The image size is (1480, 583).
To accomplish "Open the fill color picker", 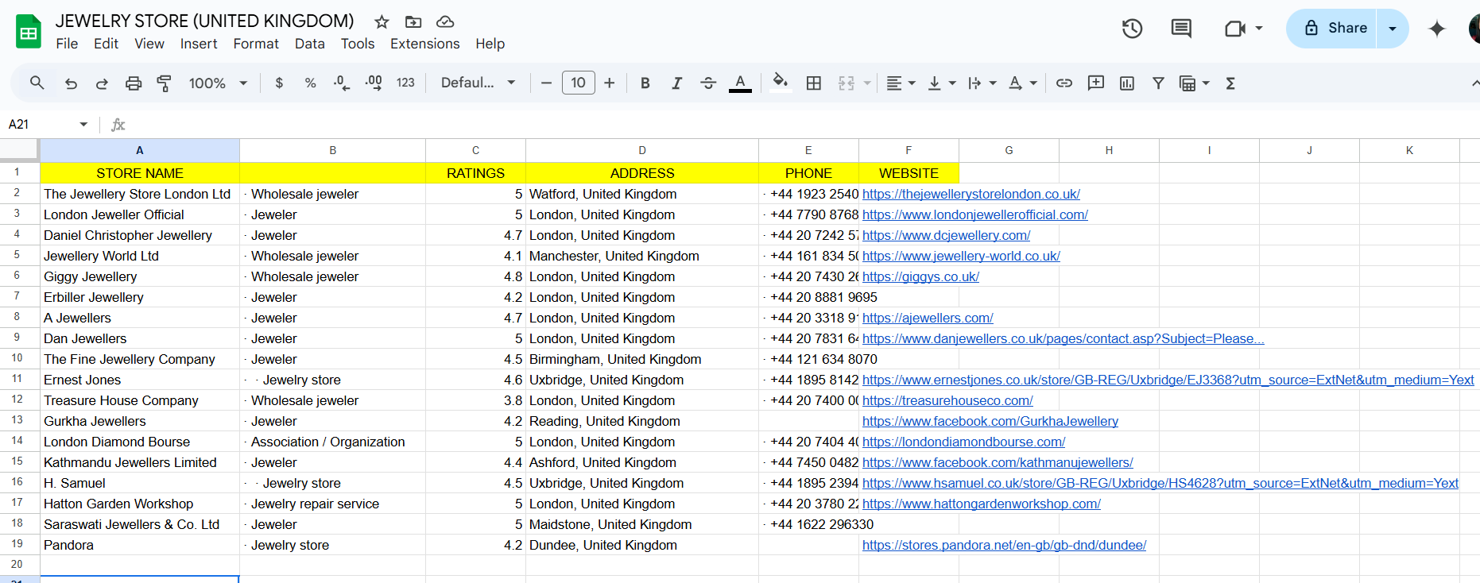I will click(x=781, y=83).
